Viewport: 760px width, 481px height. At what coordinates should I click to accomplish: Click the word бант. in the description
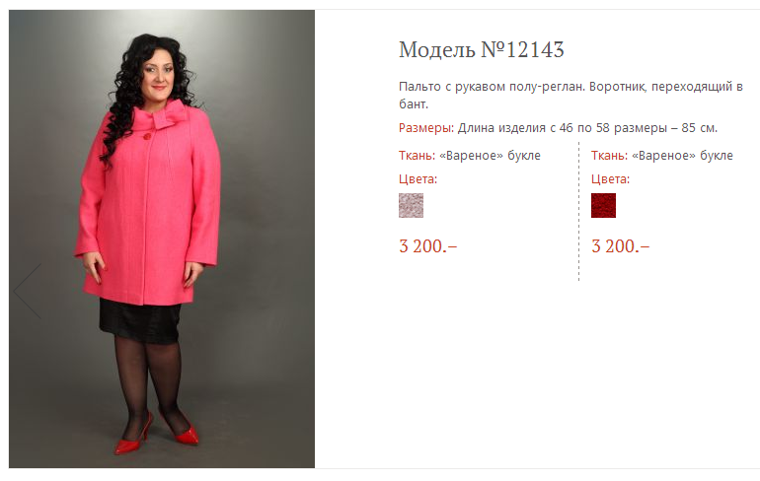click(414, 104)
